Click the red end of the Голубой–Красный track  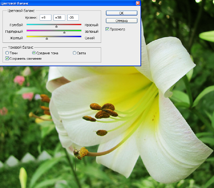79,24
